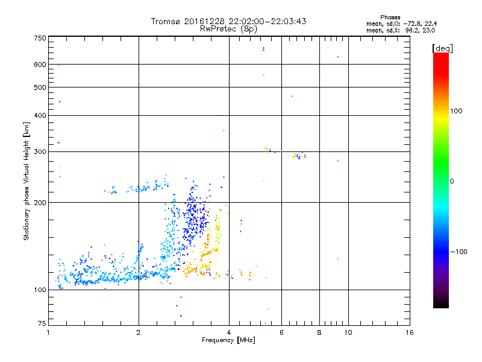Click the x-axis tick label '8'
Image resolution: width=482 pixels, height=362 pixels.
[319, 332]
